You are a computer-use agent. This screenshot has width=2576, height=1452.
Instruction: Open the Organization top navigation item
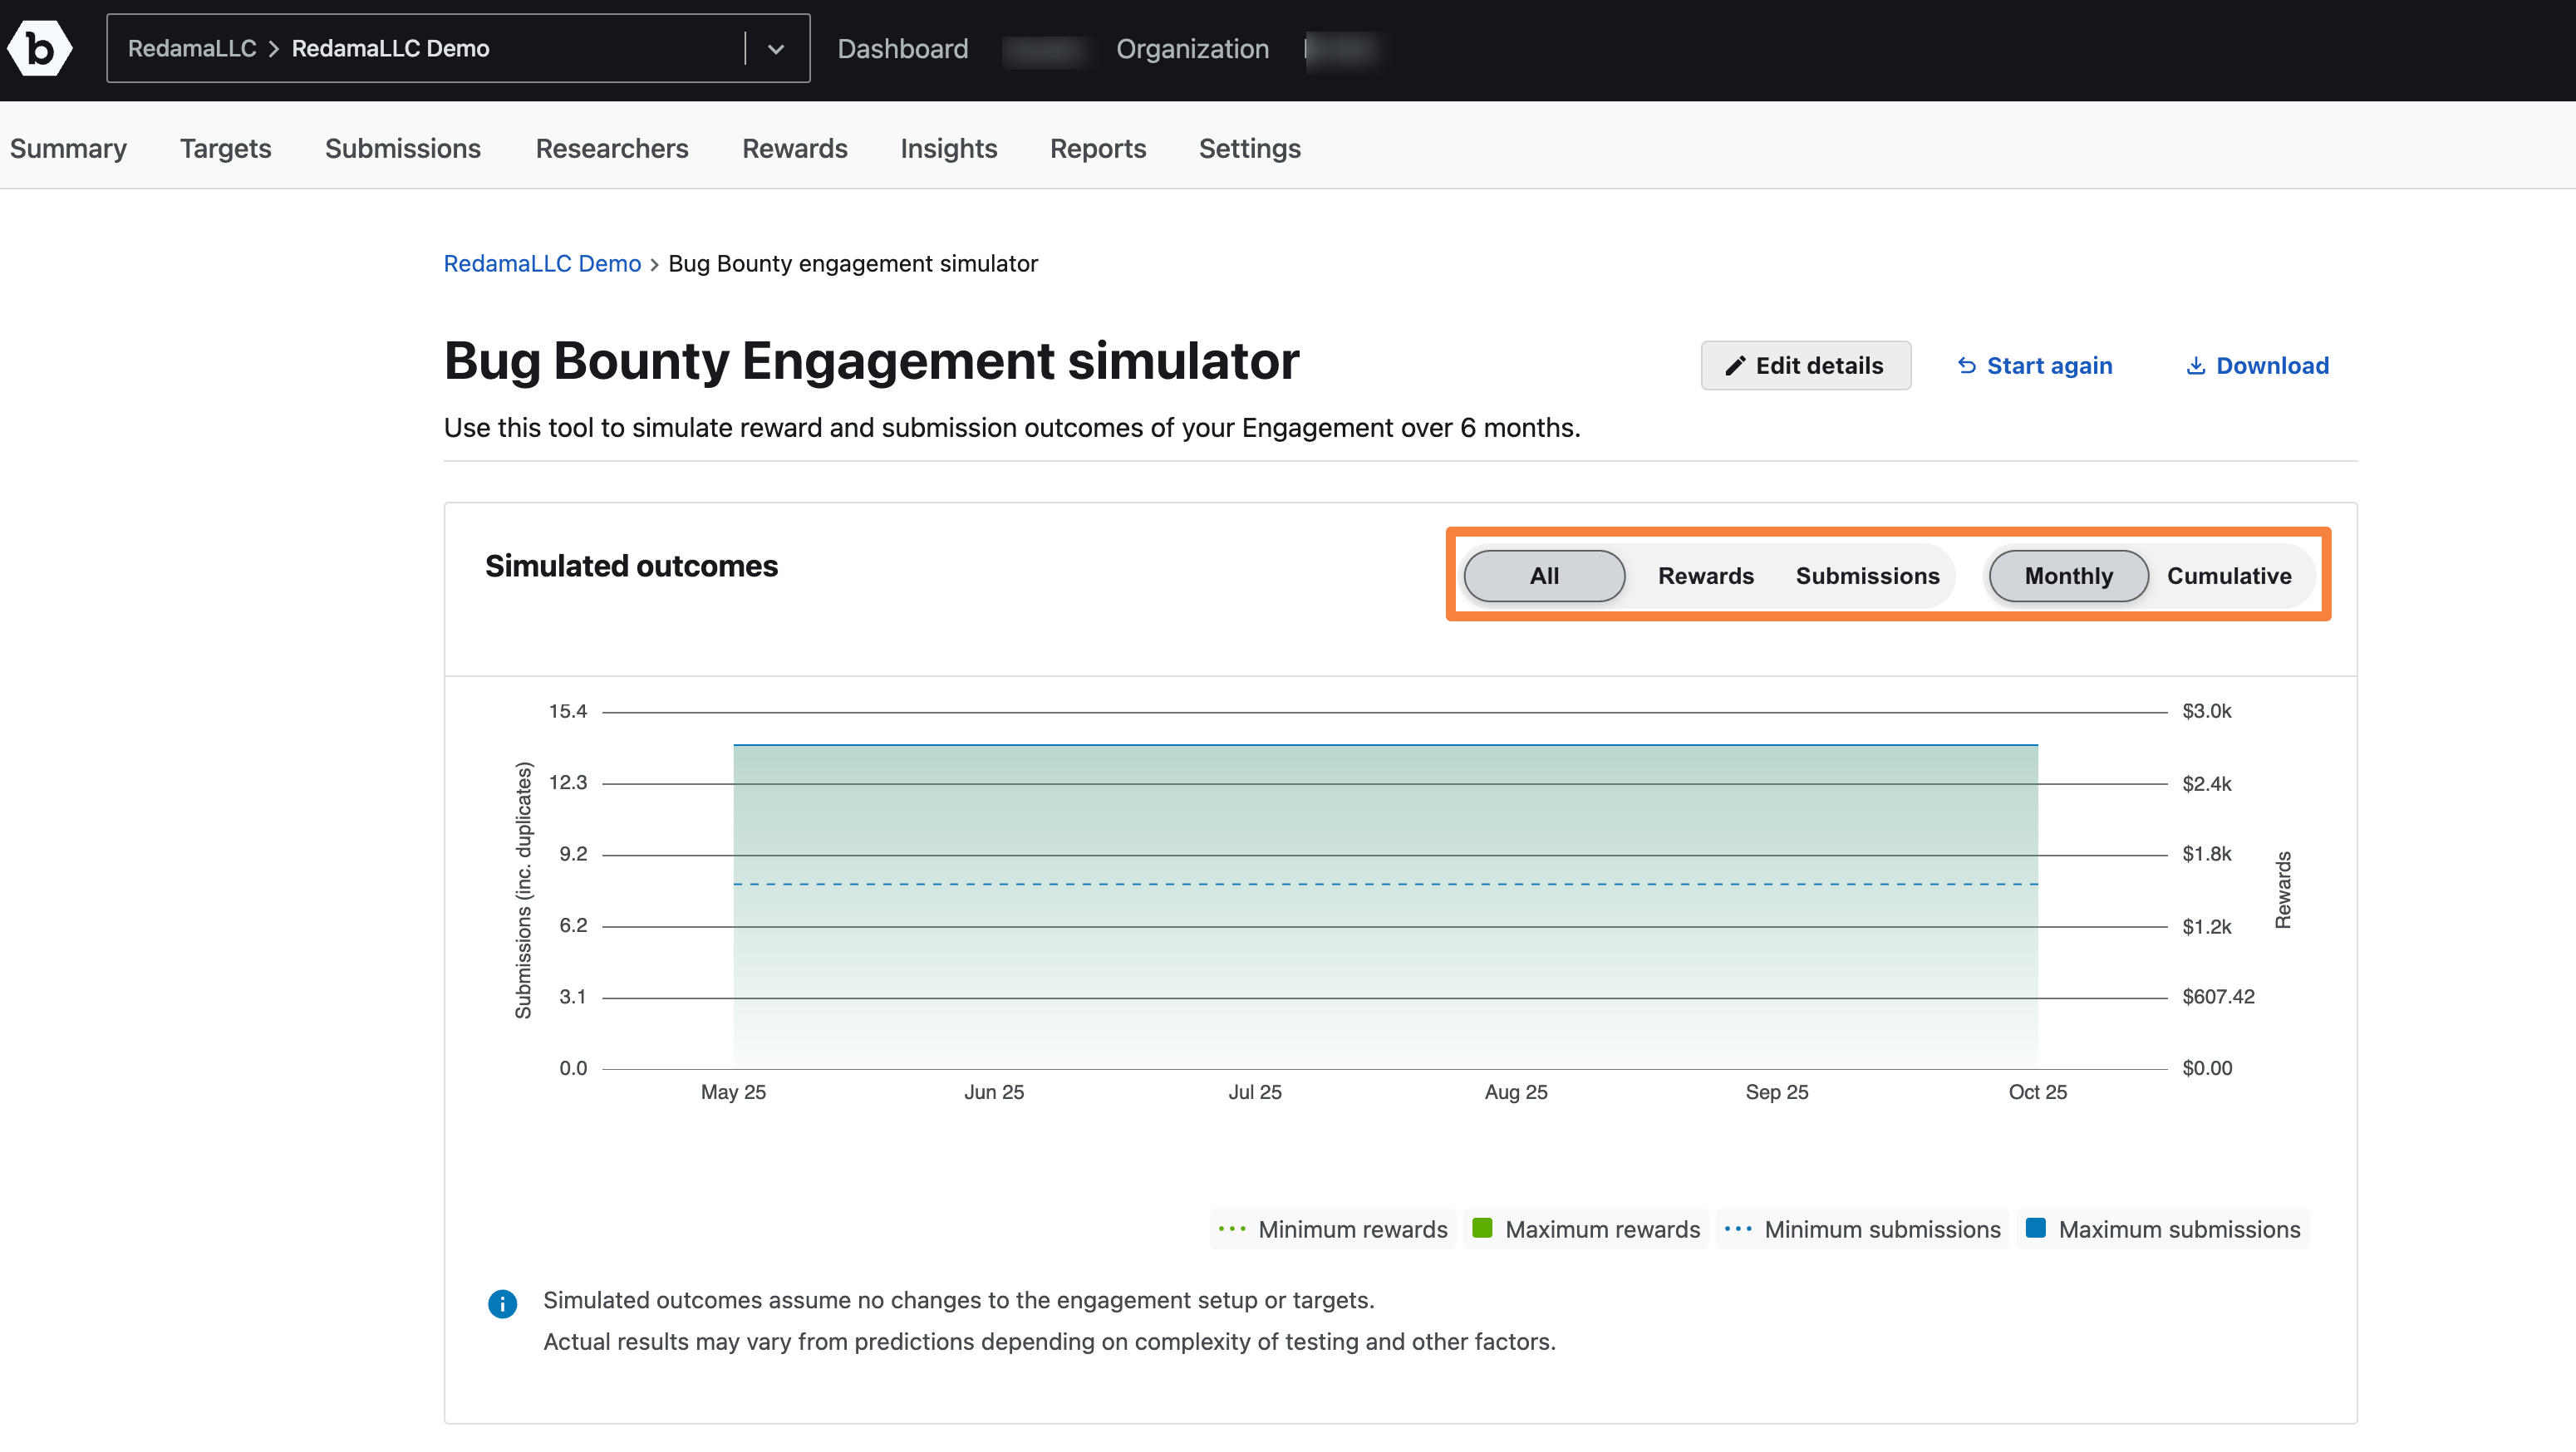(1192, 49)
